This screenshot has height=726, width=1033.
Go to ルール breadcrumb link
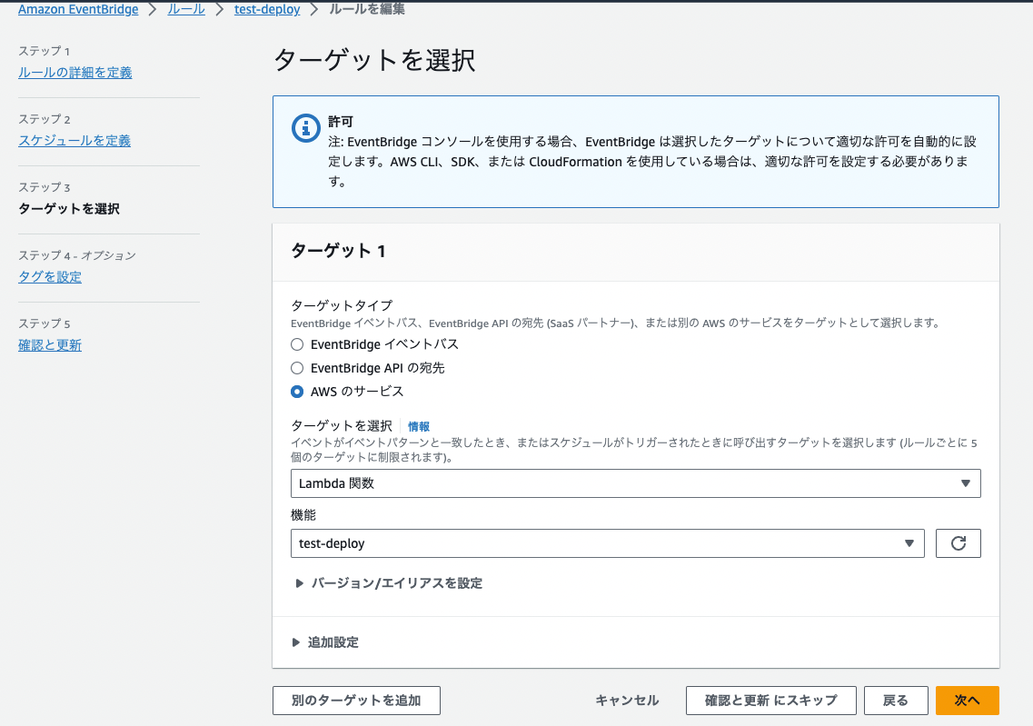(x=186, y=9)
